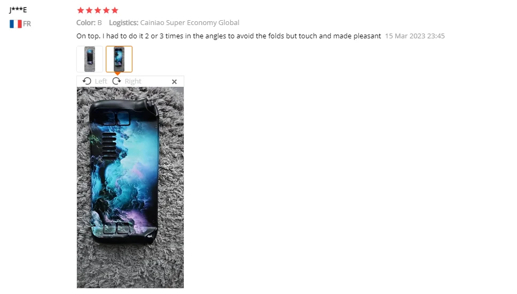Click the rotate right clockwise arrow icon
Viewport: 517px width, 294px height.
[x=116, y=81]
